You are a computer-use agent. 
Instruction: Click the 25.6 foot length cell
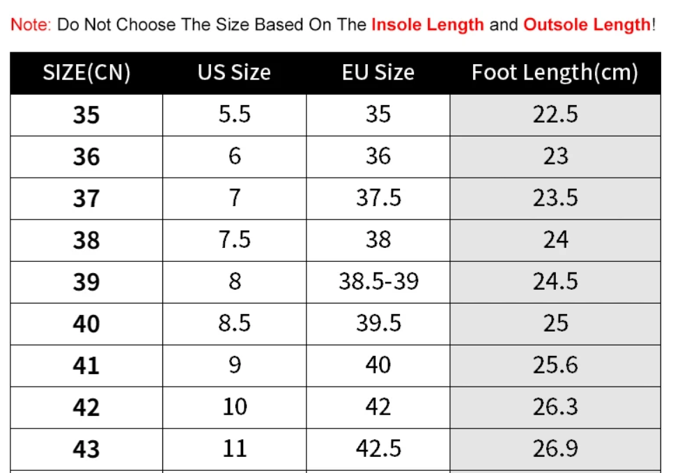click(555, 366)
